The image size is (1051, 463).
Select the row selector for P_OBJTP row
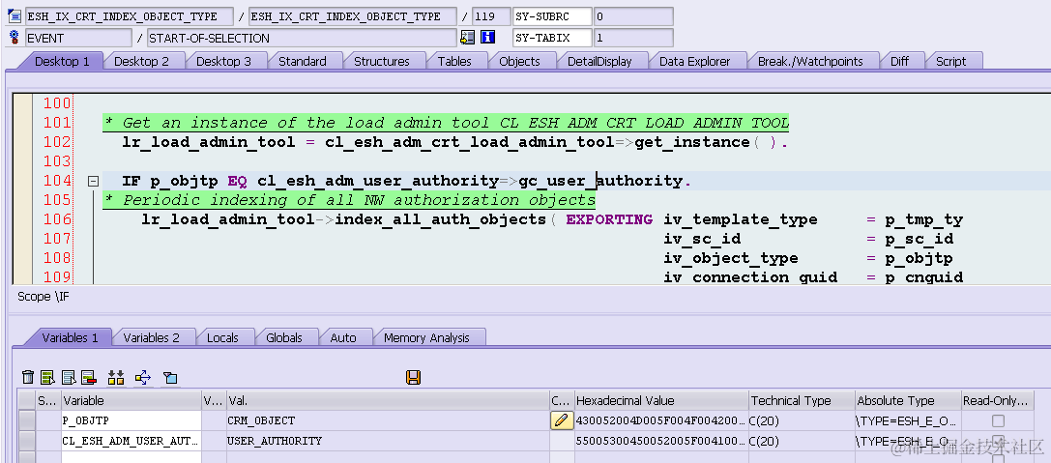[x=26, y=420]
